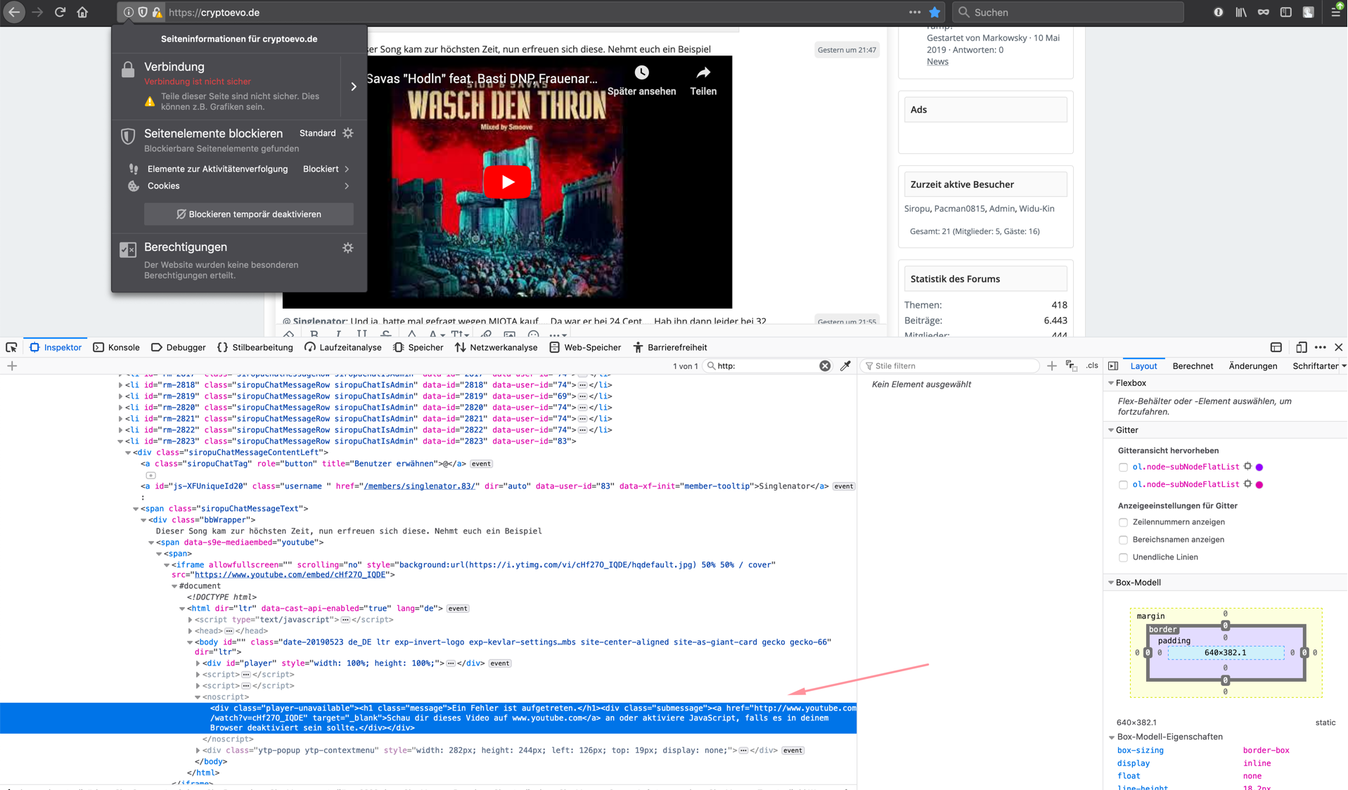
Task: Collapse the Flexbox section
Action: tap(1111, 383)
